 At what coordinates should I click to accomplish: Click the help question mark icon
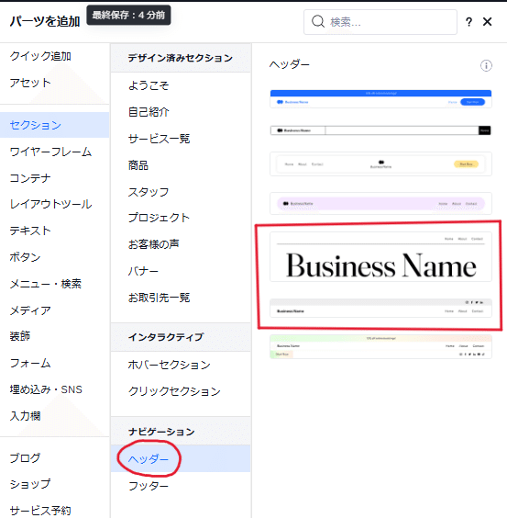(x=468, y=22)
